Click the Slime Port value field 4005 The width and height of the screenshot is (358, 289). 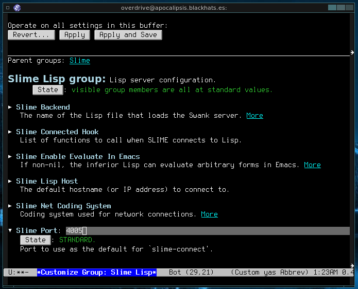[208, 231]
